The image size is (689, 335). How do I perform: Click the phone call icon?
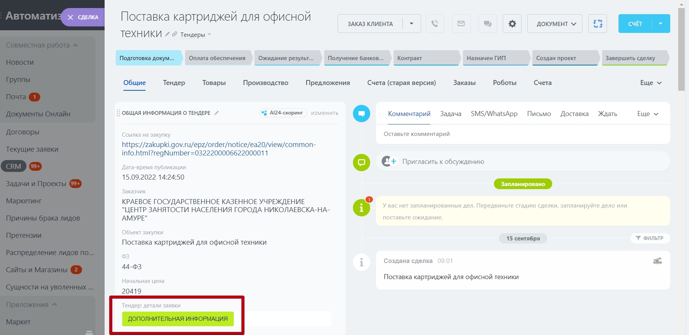point(435,24)
